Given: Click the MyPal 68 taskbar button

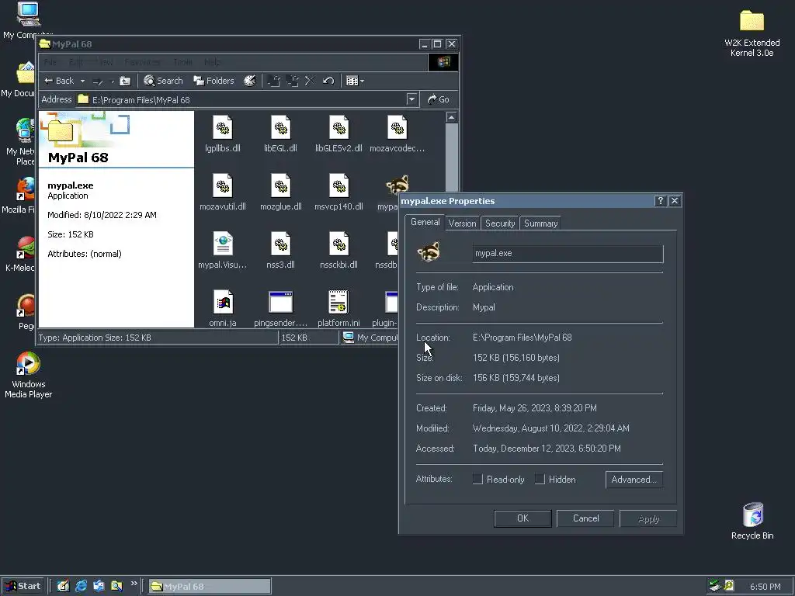Looking at the screenshot, I should (210, 587).
